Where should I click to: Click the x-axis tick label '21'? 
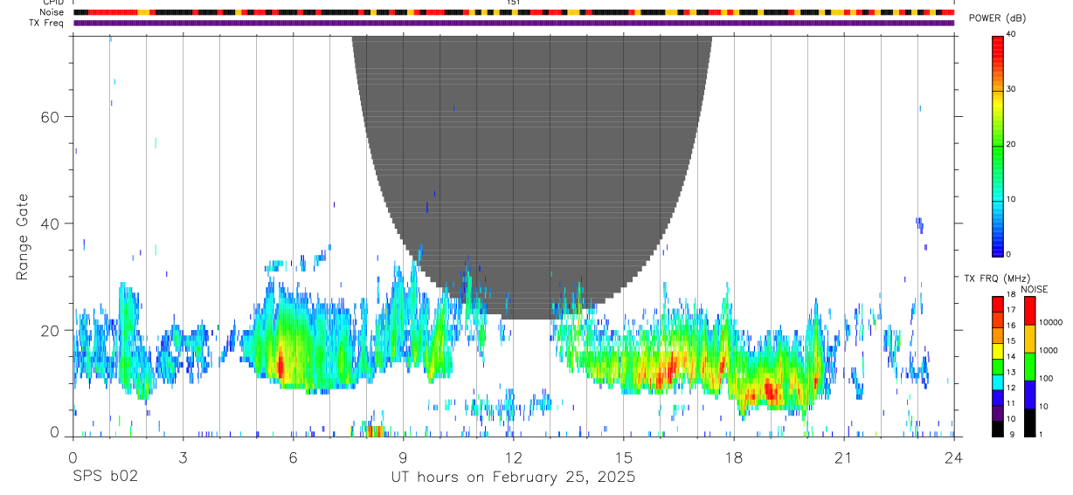coord(843,457)
